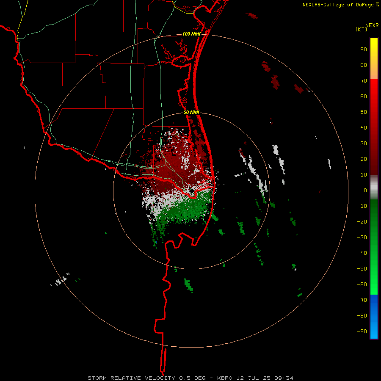381x381 pixels.
Task: Click the Storm Relative Velocity caption text
Action: point(131,378)
